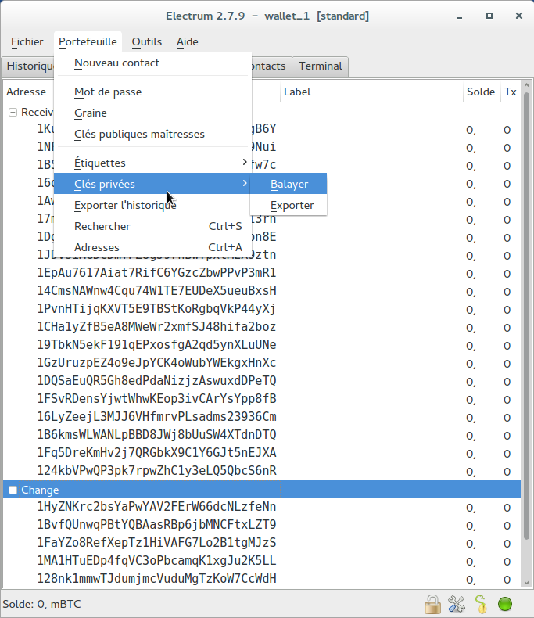Choose Nouveau contact menu entry
The image size is (534, 618).
coord(152,63)
